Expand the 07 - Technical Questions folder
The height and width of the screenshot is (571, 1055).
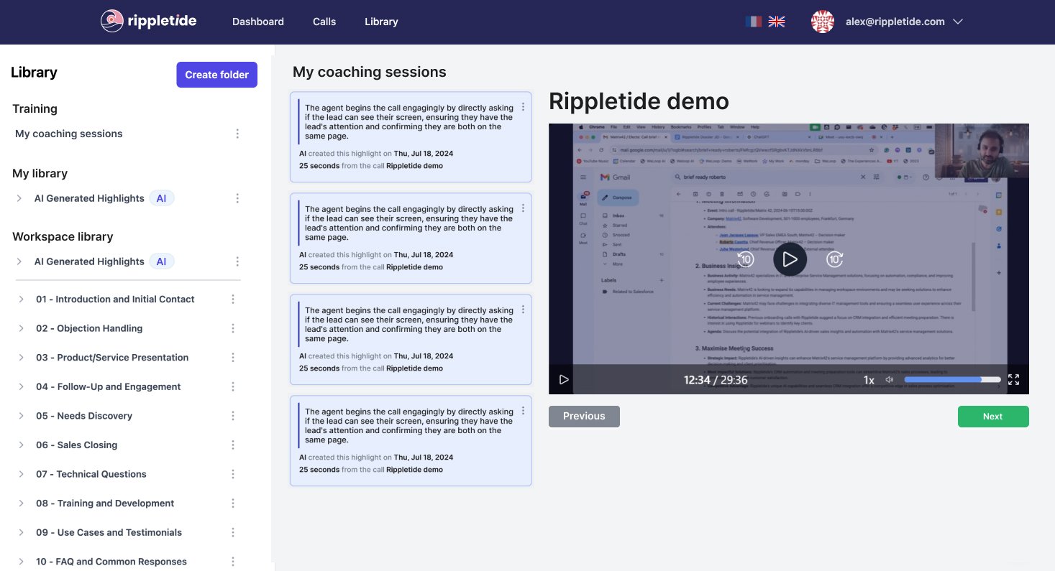22,474
